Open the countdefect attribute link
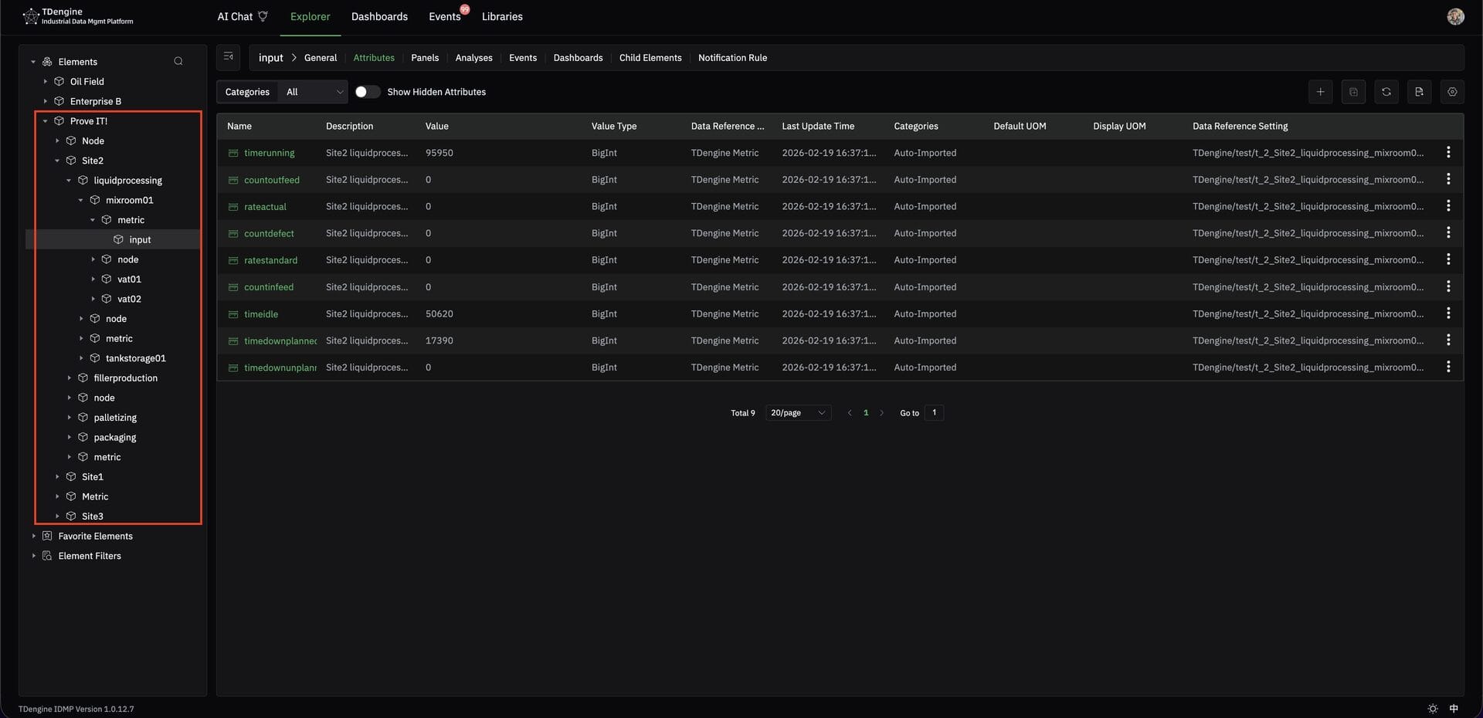The width and height of the screenshot is (1483, 718). coord(269,233)
